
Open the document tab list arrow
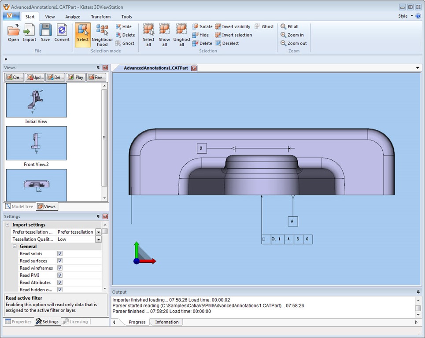418,68
